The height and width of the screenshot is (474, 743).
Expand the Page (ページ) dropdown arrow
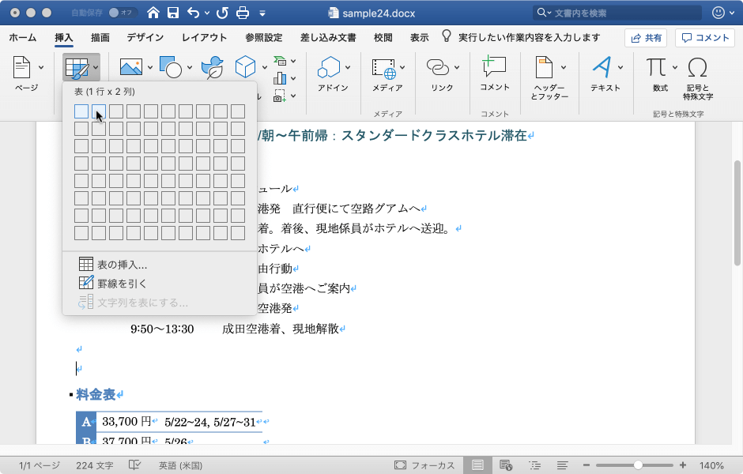pyautogui.click(x=41, y=67)
